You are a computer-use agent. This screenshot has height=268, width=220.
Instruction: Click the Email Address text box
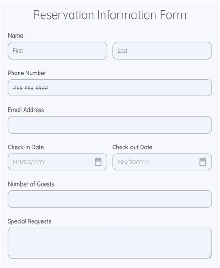[110, 125]
